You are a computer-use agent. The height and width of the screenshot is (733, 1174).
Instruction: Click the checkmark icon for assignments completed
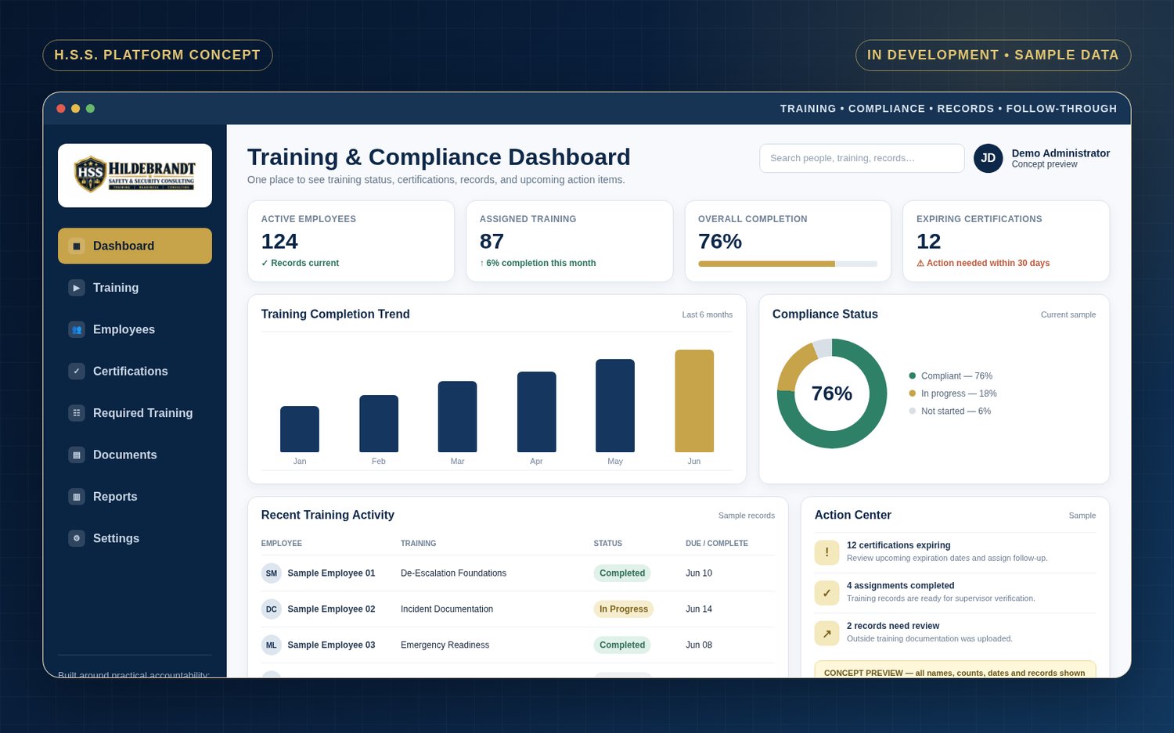[826, 593]
